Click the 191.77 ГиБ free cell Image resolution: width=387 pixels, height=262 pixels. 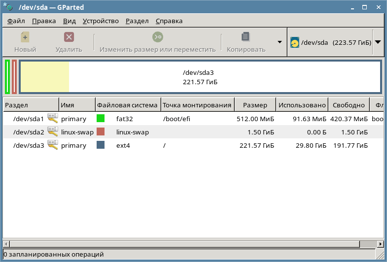[x=351, y=145]
